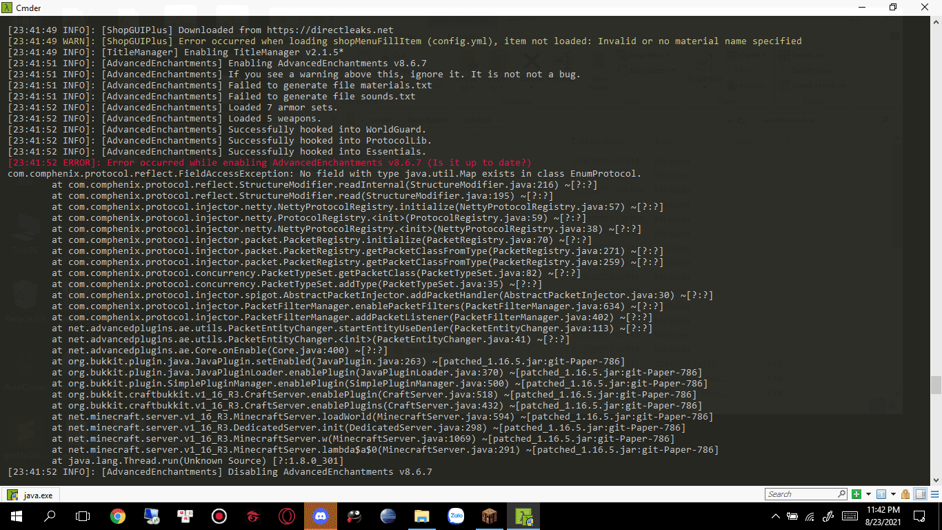Open the red letter-tiles app on taskbar
942x530 pixels.
(185, 516)
